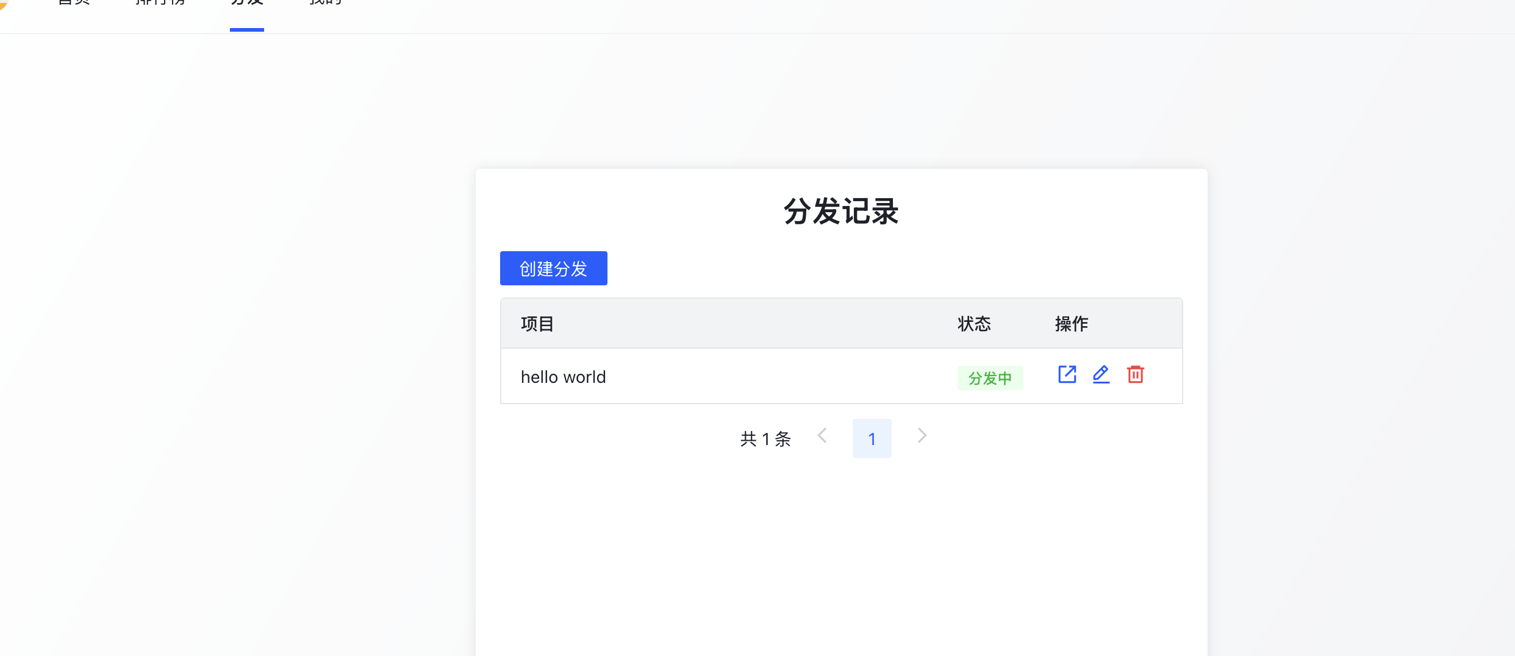Open the 排行榜 navigation tab
Screen dimensions: 1515x656
pyautogui.click(x=160, y=2)
